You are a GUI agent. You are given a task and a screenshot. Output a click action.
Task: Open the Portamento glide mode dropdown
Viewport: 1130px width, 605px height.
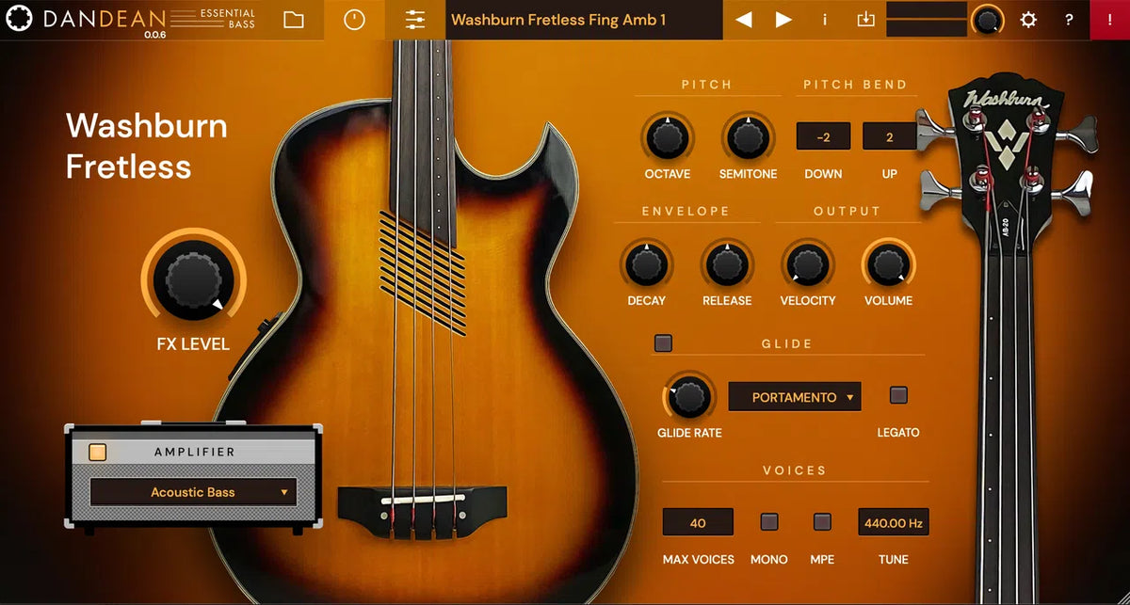794,396
